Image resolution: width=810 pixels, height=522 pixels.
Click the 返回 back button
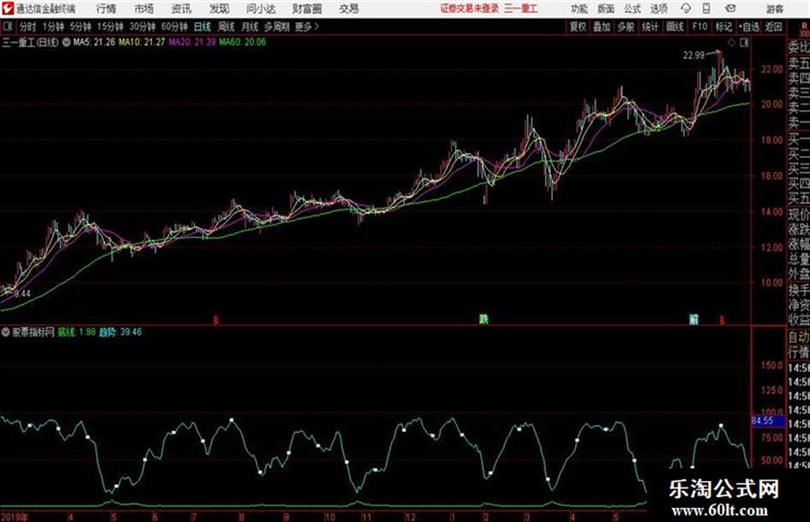774,27
